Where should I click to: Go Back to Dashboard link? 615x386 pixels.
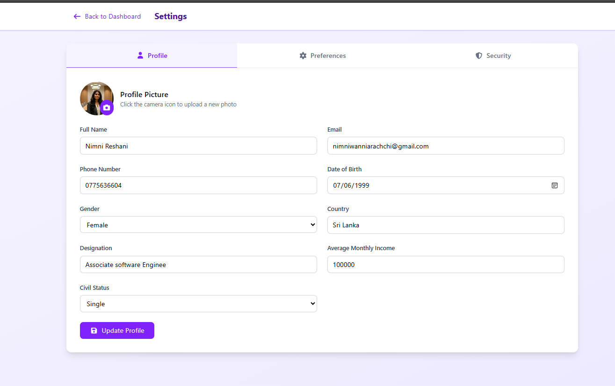click(107, 16)
